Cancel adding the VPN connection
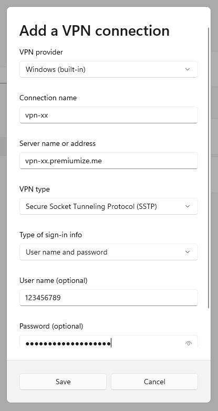218x411 pixels. tap(154, 382)
